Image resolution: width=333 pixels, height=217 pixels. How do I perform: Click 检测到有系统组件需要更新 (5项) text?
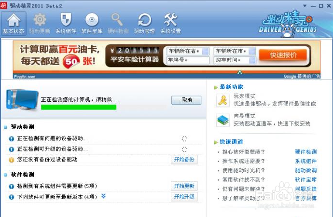57,186
